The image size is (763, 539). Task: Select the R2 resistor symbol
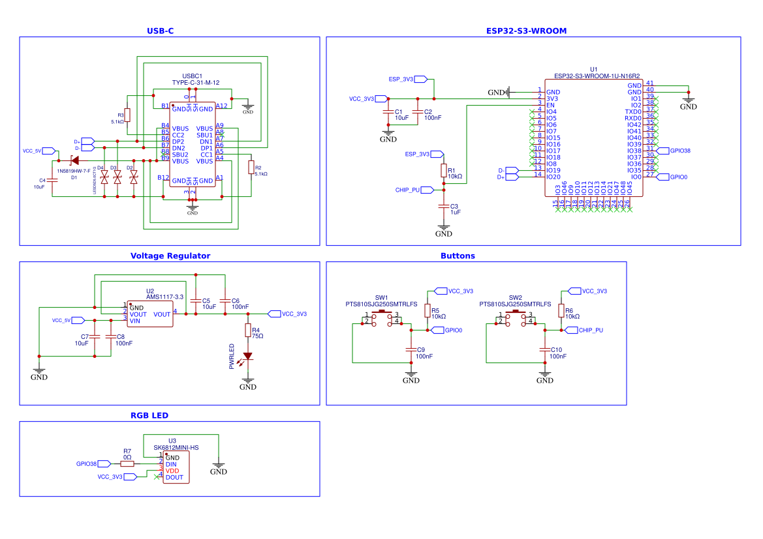(251, 168)
